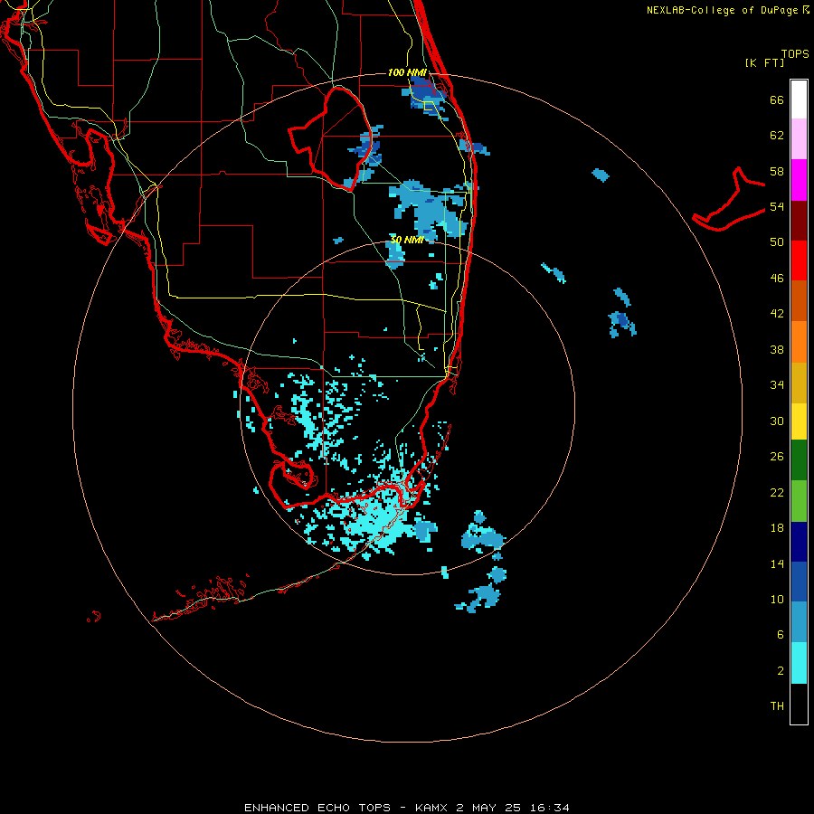Click the light blue 6 kft legend swatch

pyautogui.click(x=799, y=622)
